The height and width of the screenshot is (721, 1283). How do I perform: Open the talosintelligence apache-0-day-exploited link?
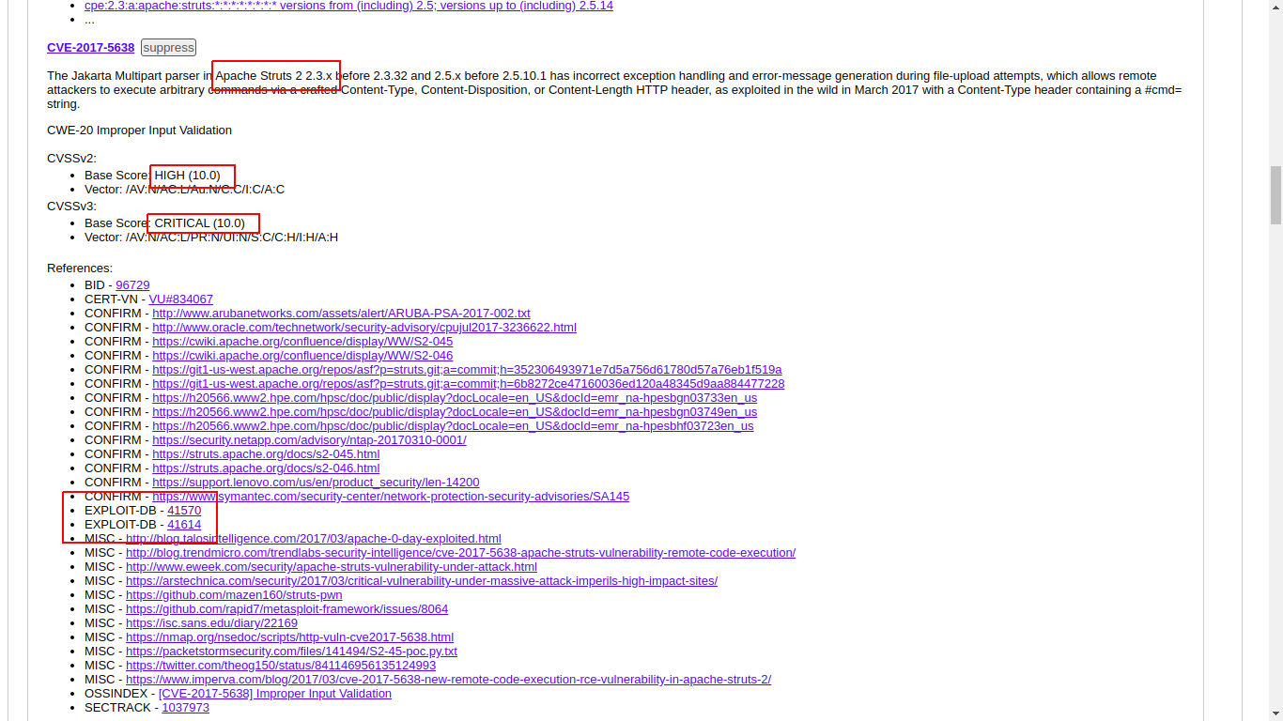click(x=314, y=539)
